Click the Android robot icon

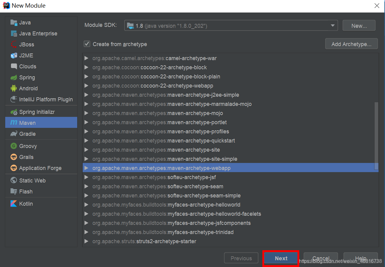[14, 88]
